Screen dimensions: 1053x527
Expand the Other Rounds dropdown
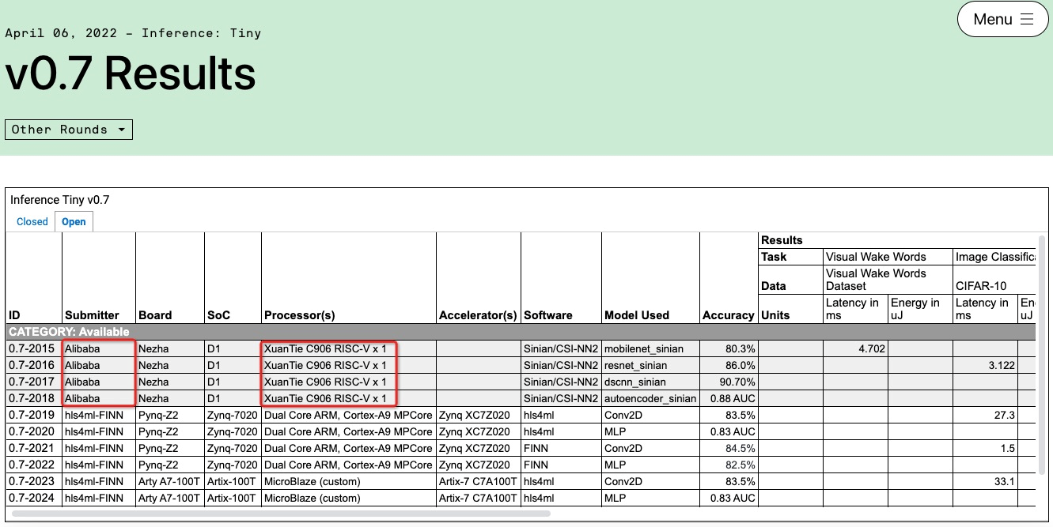[x=69, y=130]
